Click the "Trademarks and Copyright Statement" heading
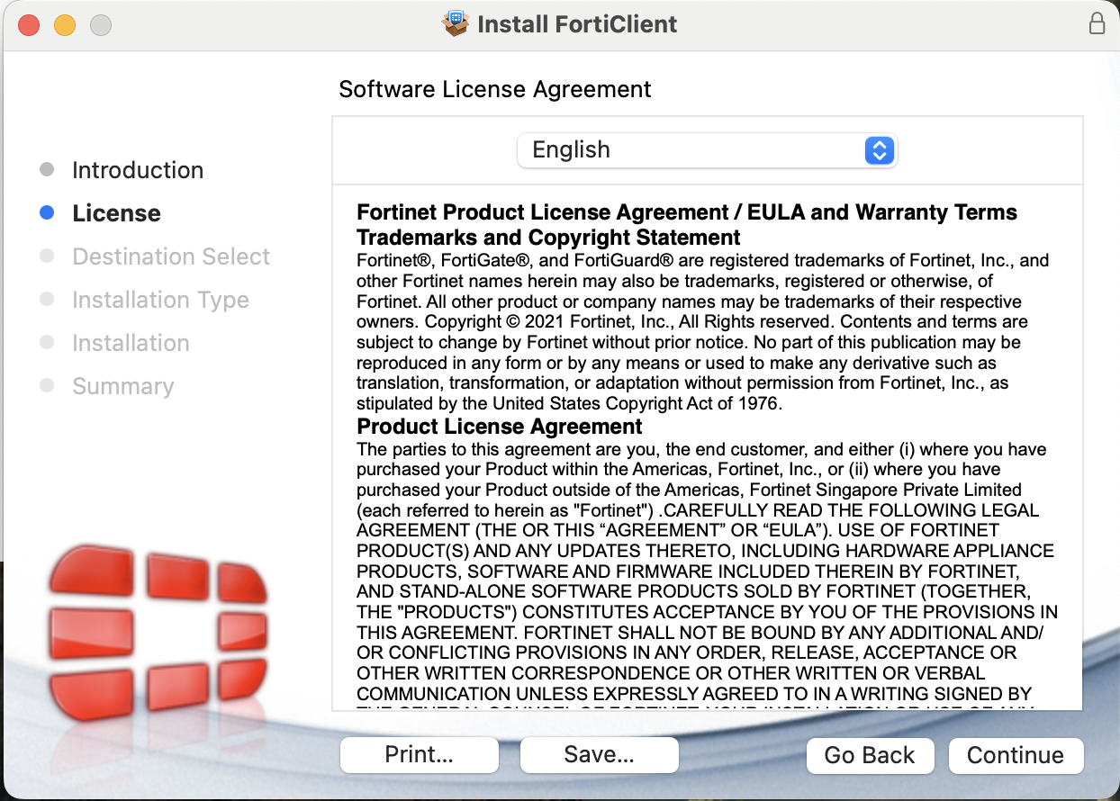This screenshot has height=801, width=1120. (548, 238)
